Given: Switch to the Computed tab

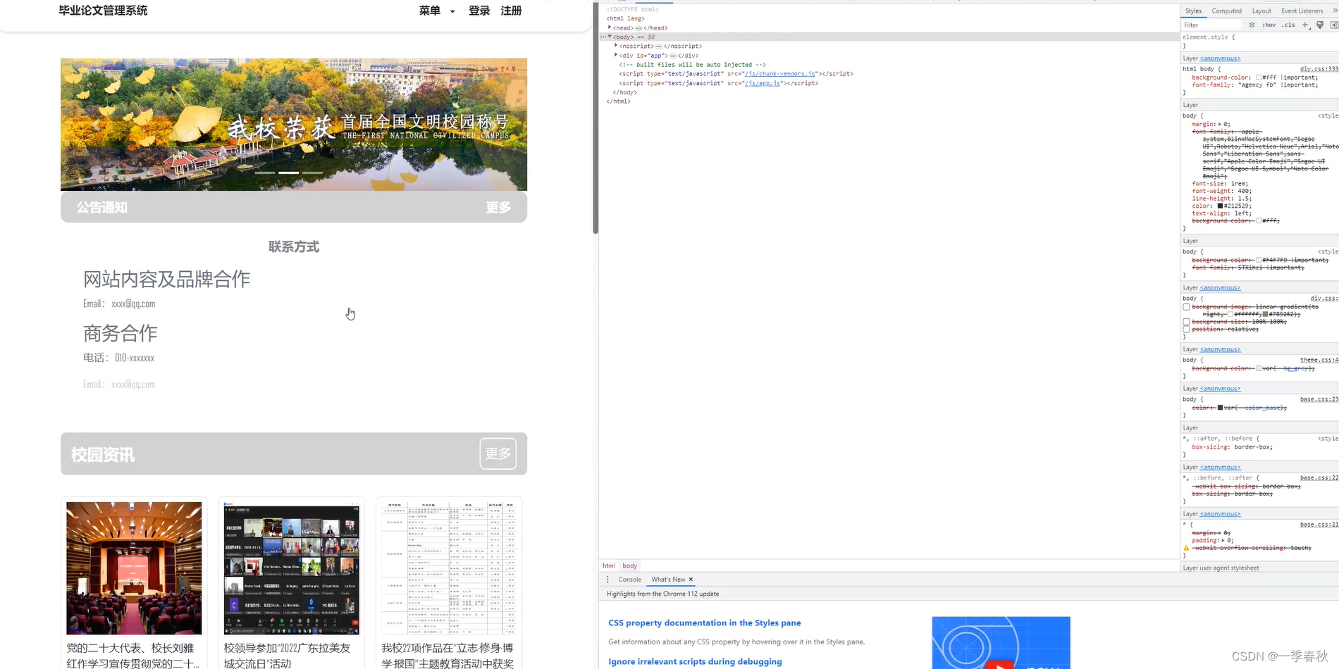Looking at the screenshot, I should [1227, 11].
